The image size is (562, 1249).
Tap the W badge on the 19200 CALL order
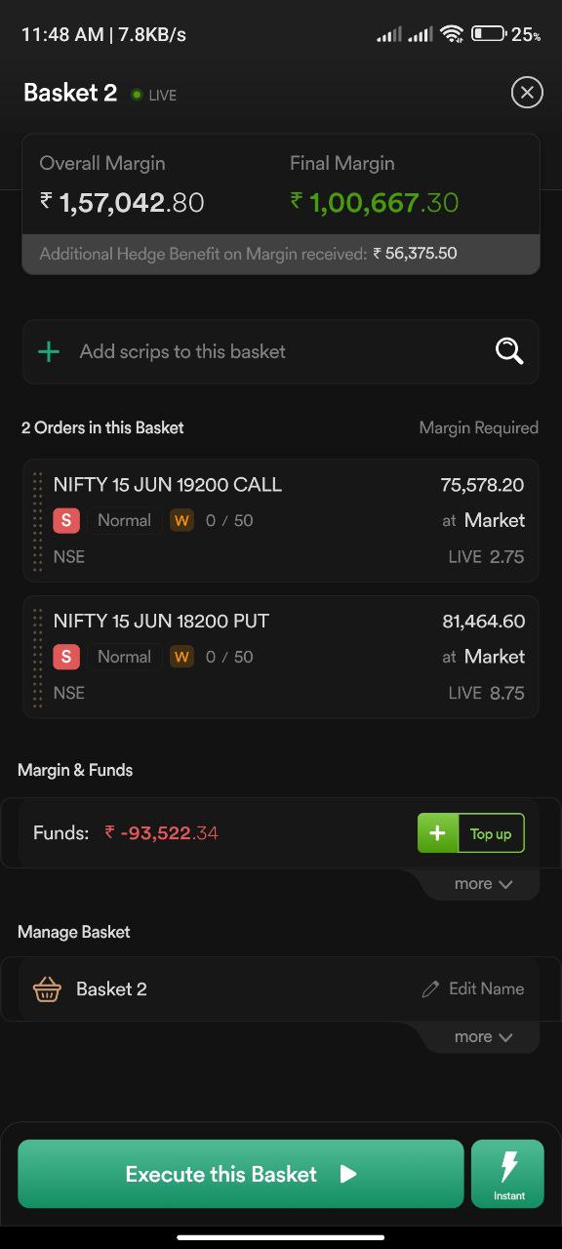point(181,520)
